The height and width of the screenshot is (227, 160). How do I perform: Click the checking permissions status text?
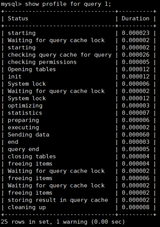click(x=42, y=62)
